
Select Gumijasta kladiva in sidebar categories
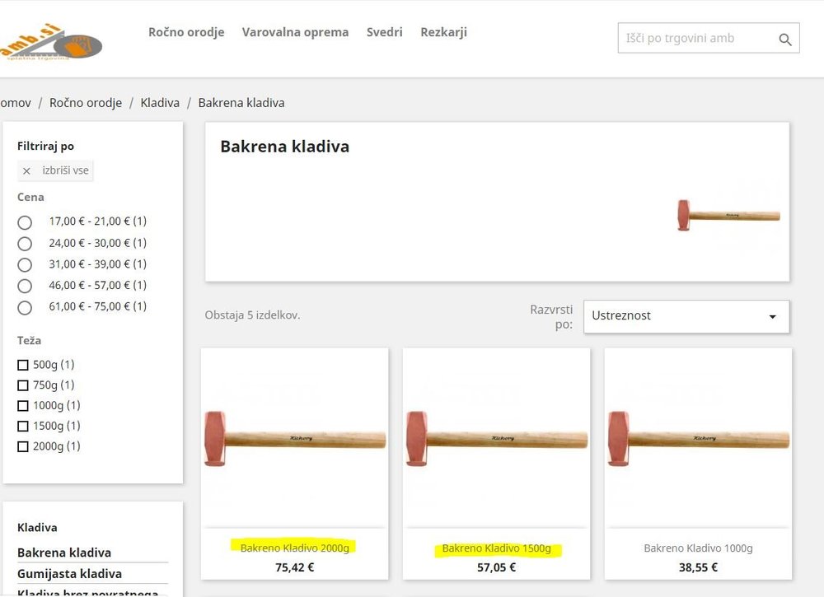pos(69,573)
